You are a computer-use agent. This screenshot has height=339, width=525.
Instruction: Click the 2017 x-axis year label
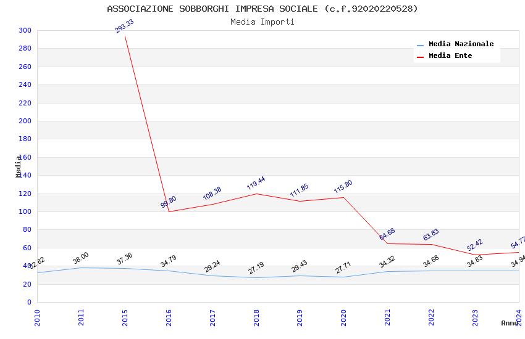pyautogui.click(x=212, y=317)
